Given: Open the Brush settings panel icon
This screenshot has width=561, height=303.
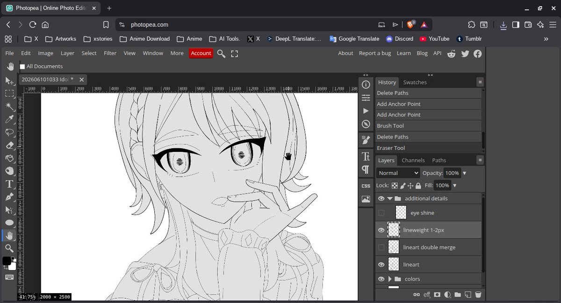Looking at the screenshot, I should click(366, 139).
